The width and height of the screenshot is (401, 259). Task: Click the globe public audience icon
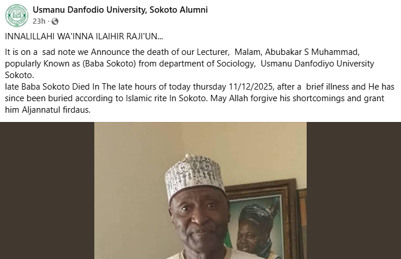(55, 21)
